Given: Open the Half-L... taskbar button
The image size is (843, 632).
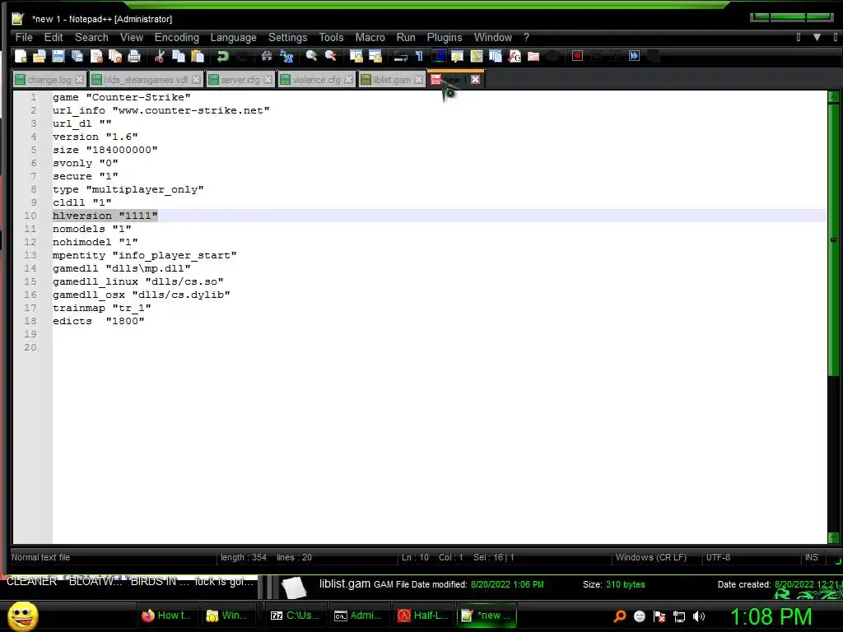Looking at the screenshot, I should 424,616.
